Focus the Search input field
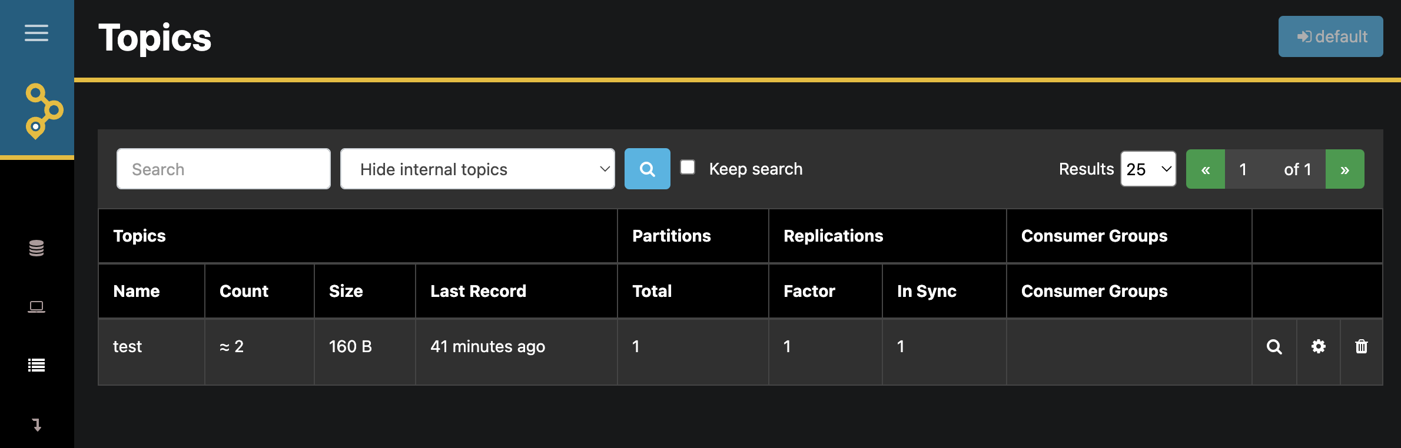The height and width of the screenshot is (448, 1401). click(x=224, y=169)
